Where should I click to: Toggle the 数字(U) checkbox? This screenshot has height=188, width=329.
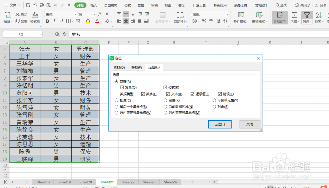143,94
